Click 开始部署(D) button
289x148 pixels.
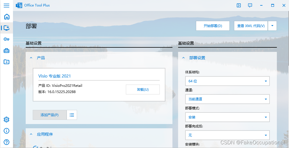click(x=213, y=26)
